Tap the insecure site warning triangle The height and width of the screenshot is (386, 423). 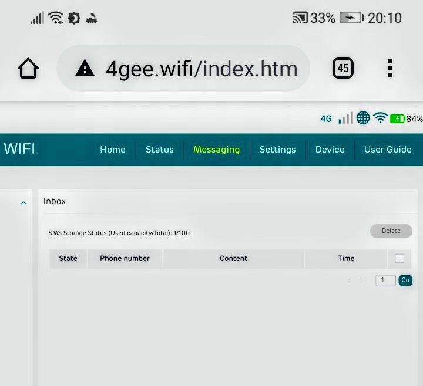(x=85, y=68)
